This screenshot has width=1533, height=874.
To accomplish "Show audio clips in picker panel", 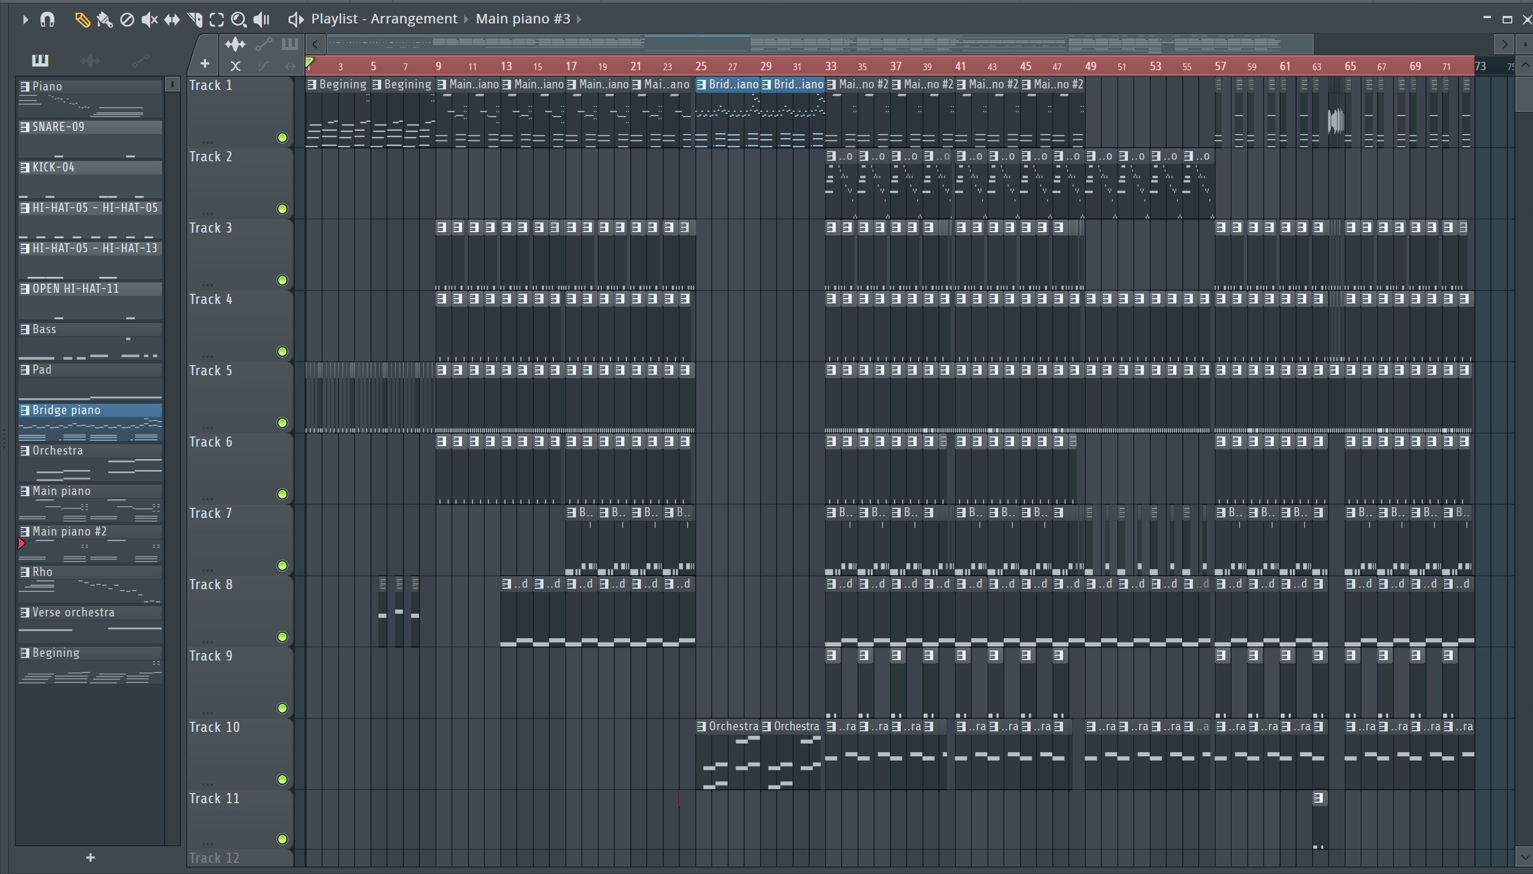I will [x=90, y=61].
